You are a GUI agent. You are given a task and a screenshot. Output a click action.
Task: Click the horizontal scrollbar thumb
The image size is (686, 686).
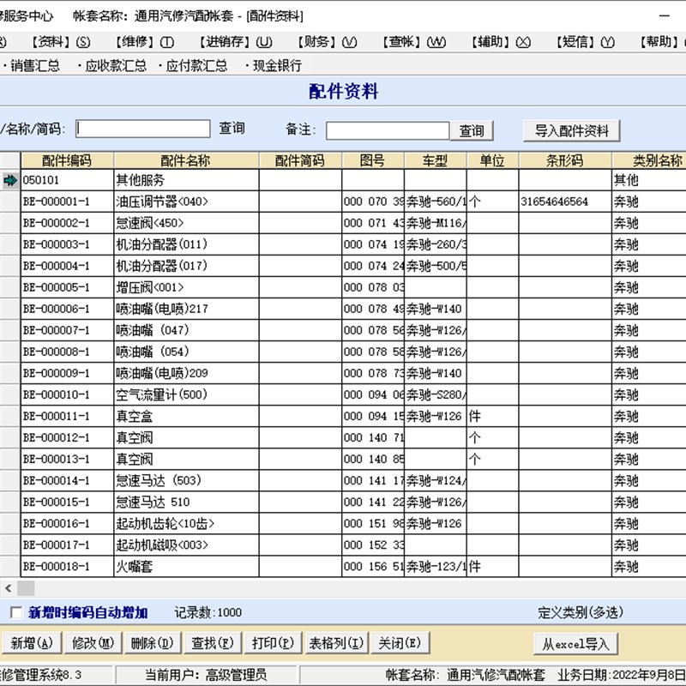tap(26, 588)
